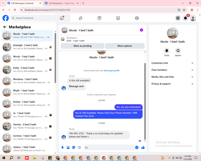The image size is (201, 161).
Task: Open a new browser tab
Action: pyautogui.click(x=83, y=3)
